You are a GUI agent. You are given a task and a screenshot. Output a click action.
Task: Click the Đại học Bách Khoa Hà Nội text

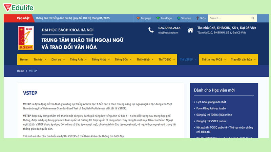67,30
